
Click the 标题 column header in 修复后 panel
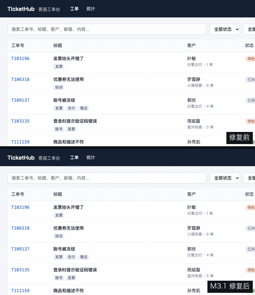coord(58,194)
